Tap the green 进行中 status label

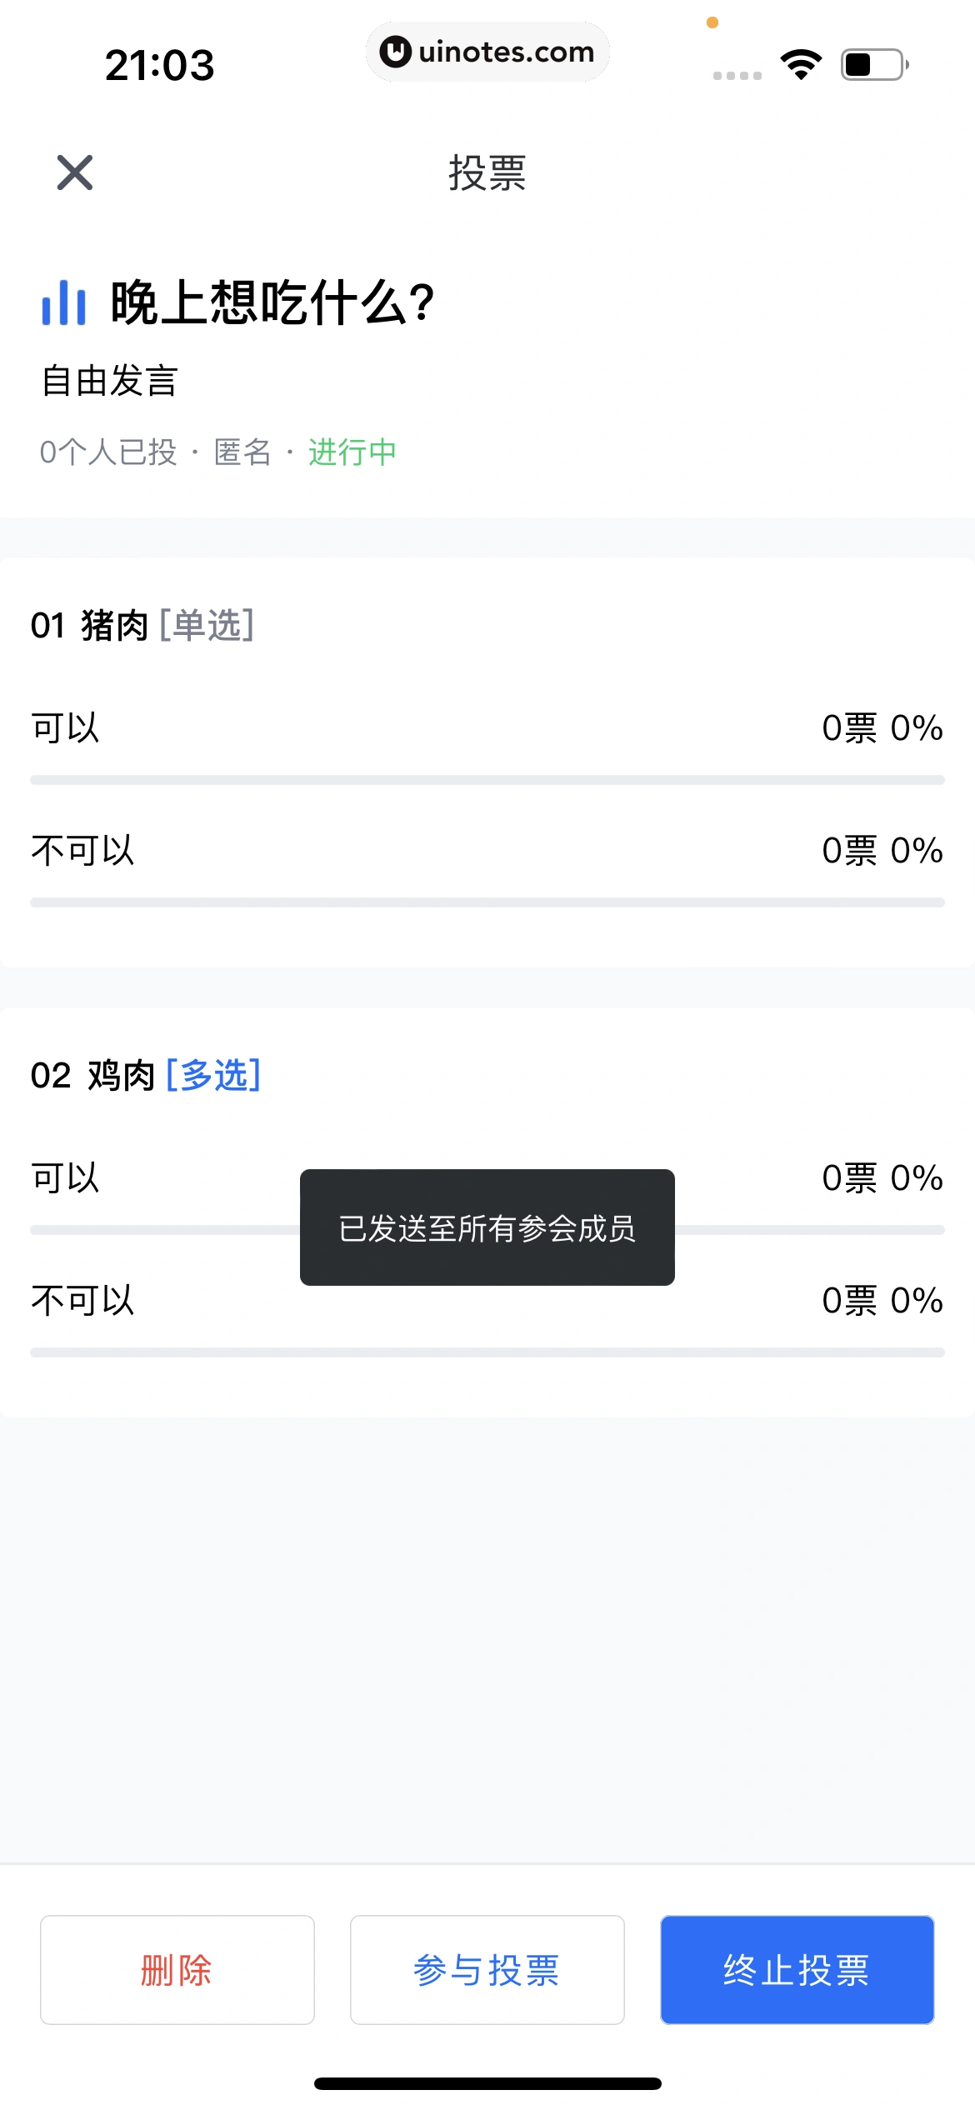coord(352,452)
